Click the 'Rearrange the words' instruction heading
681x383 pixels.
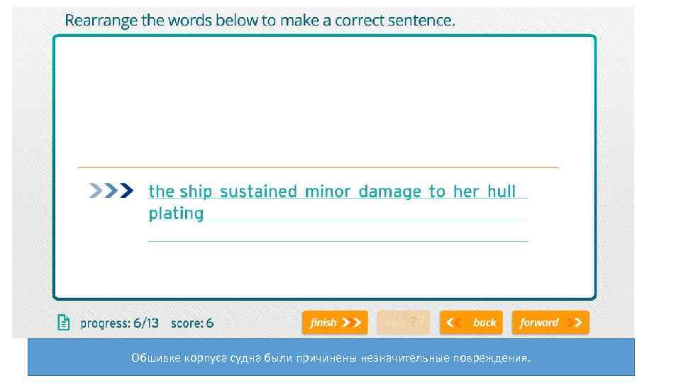(260, 21)
